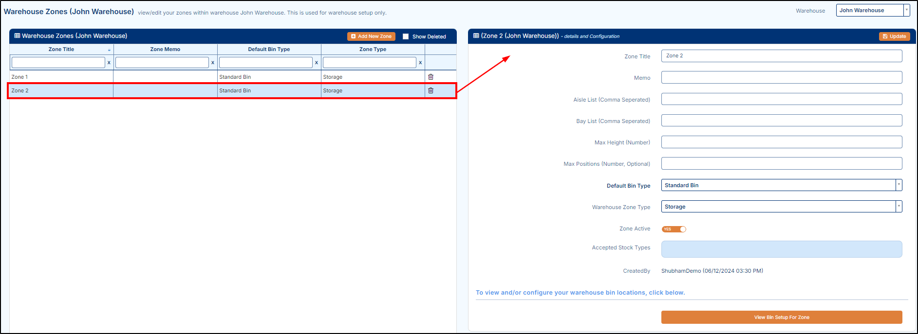This screenshot has width=918, height=334.
Task: Click the grid icon beside Warehouse Zones title
Action: (17, 36)
